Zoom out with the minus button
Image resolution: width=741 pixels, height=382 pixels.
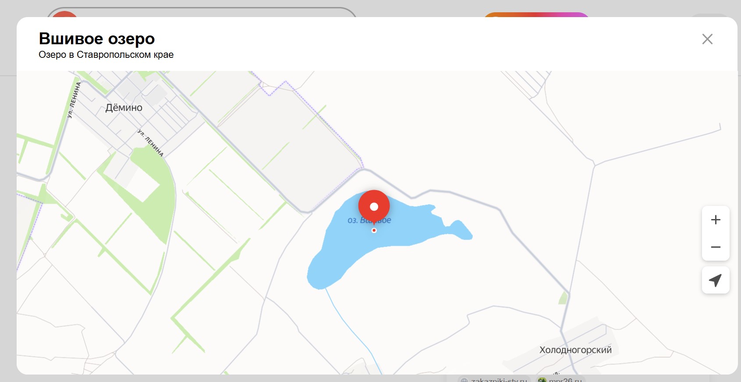tap(715, 247)
